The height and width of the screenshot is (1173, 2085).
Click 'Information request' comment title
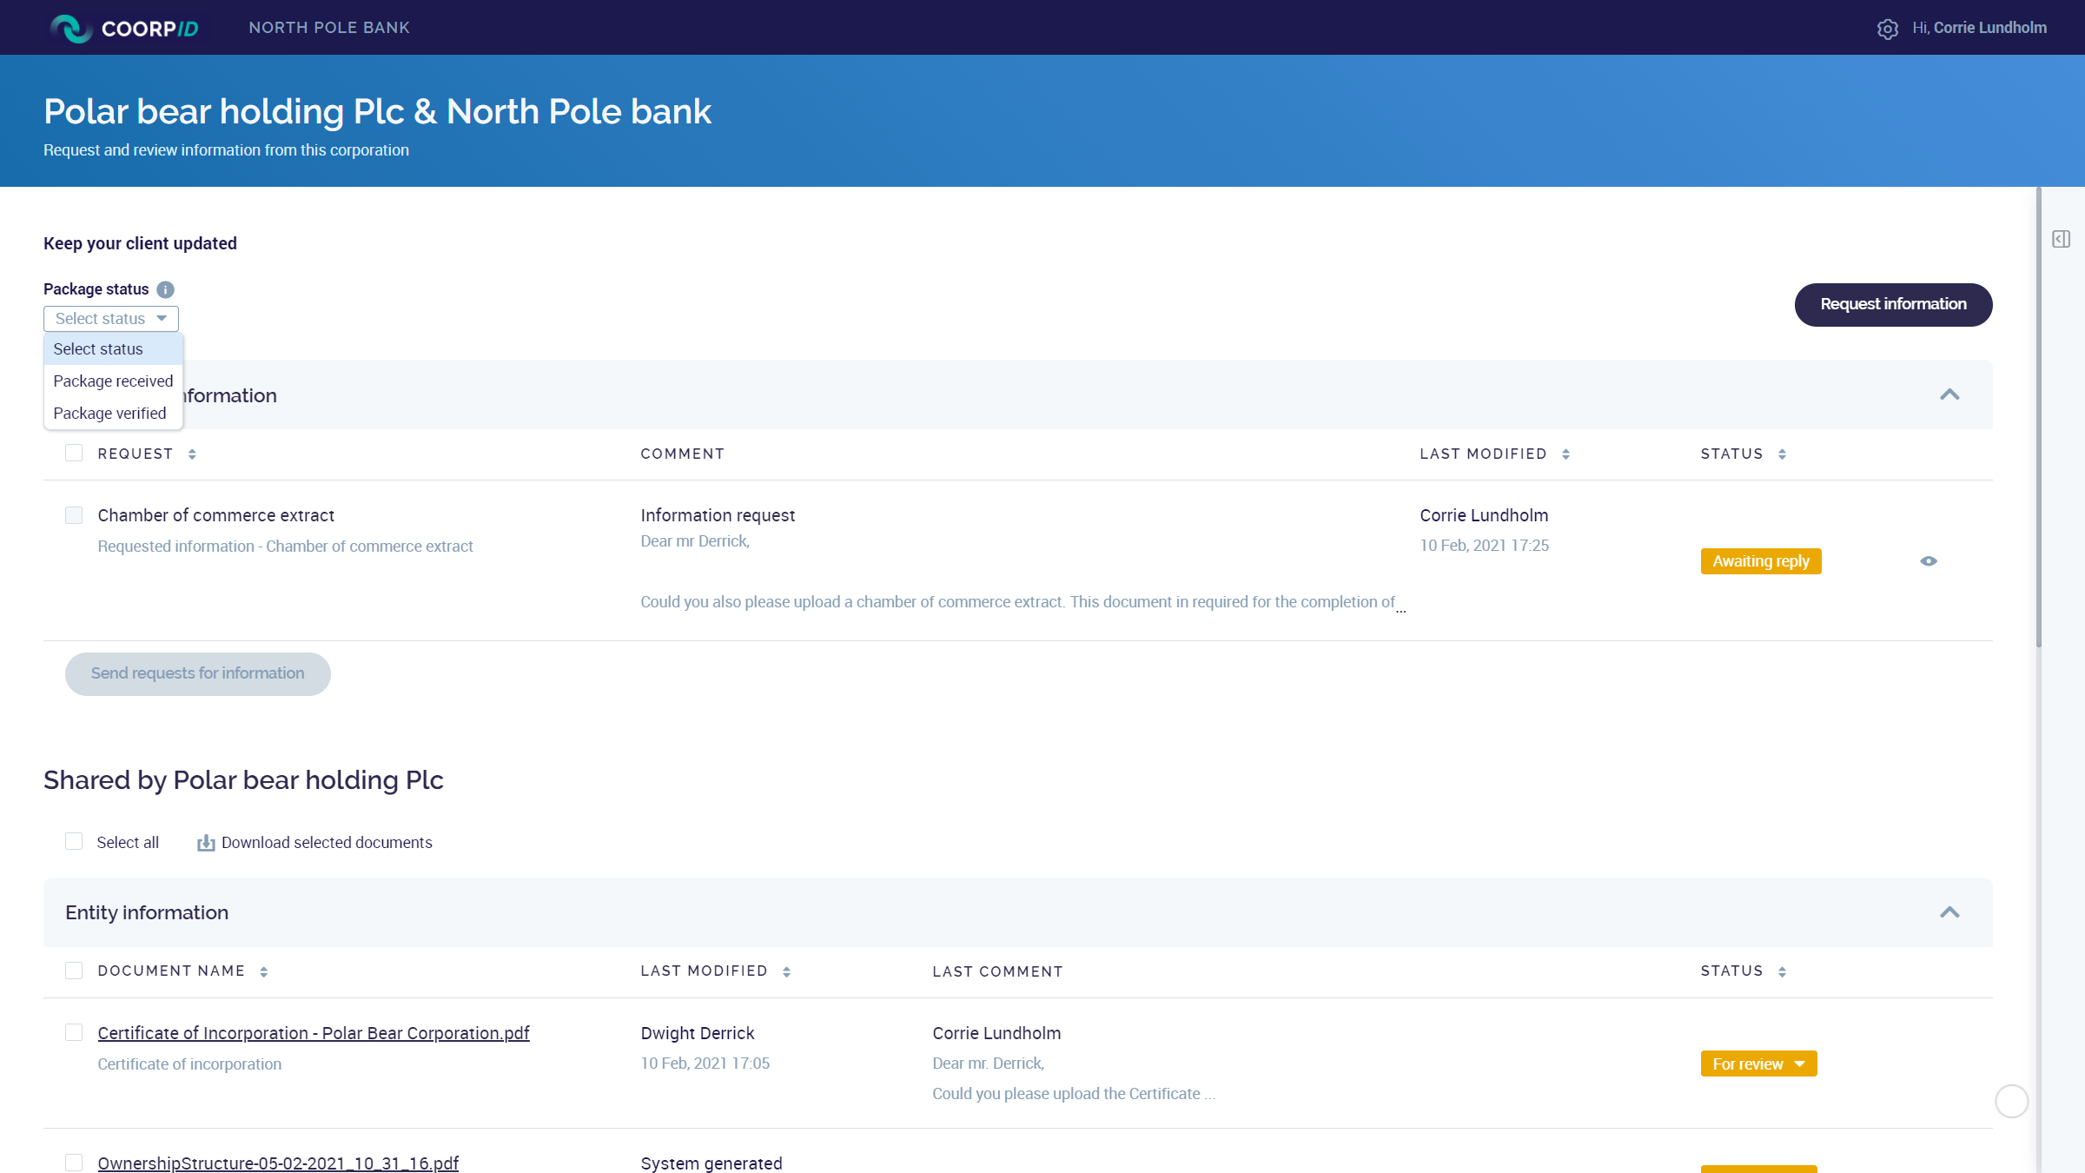pos(718,515)
